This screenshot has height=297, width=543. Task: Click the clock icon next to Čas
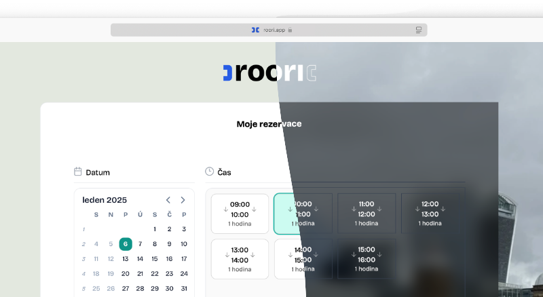(210, 172)
